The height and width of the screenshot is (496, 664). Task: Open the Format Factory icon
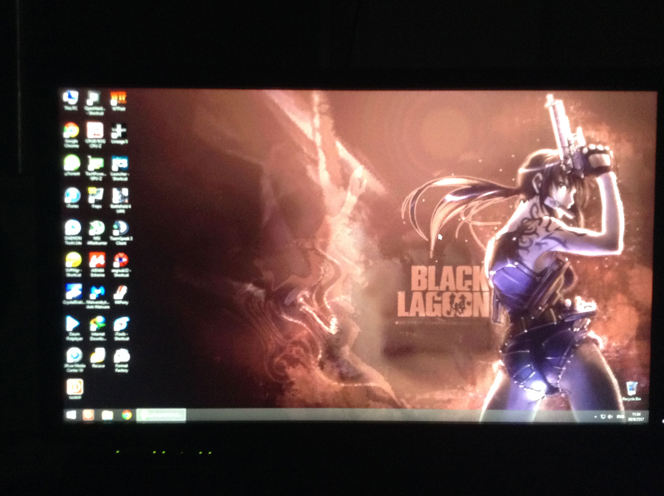[122, 360]
